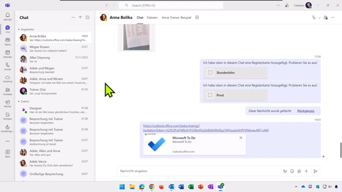Click the chat scrollbar thumb
The height and width of the screenshot is (192, 342).
coord(341,150)
